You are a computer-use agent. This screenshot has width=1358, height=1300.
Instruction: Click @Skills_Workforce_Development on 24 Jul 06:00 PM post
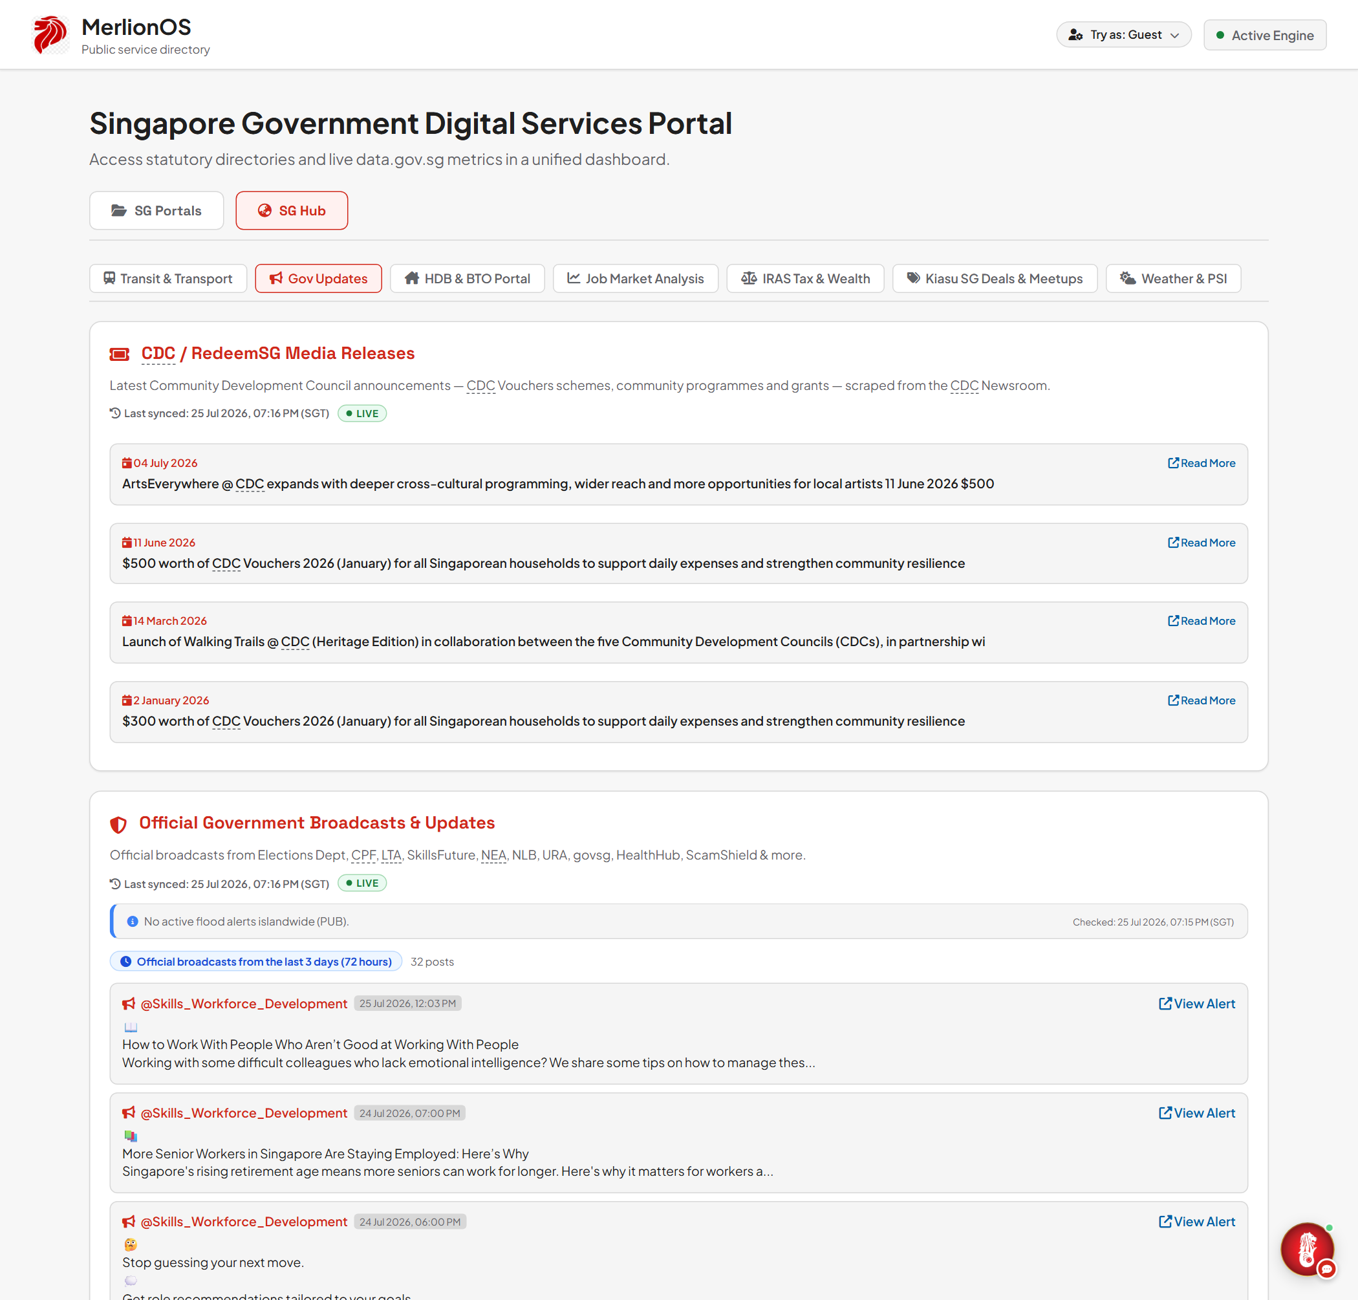click(x=244, y=1222)
